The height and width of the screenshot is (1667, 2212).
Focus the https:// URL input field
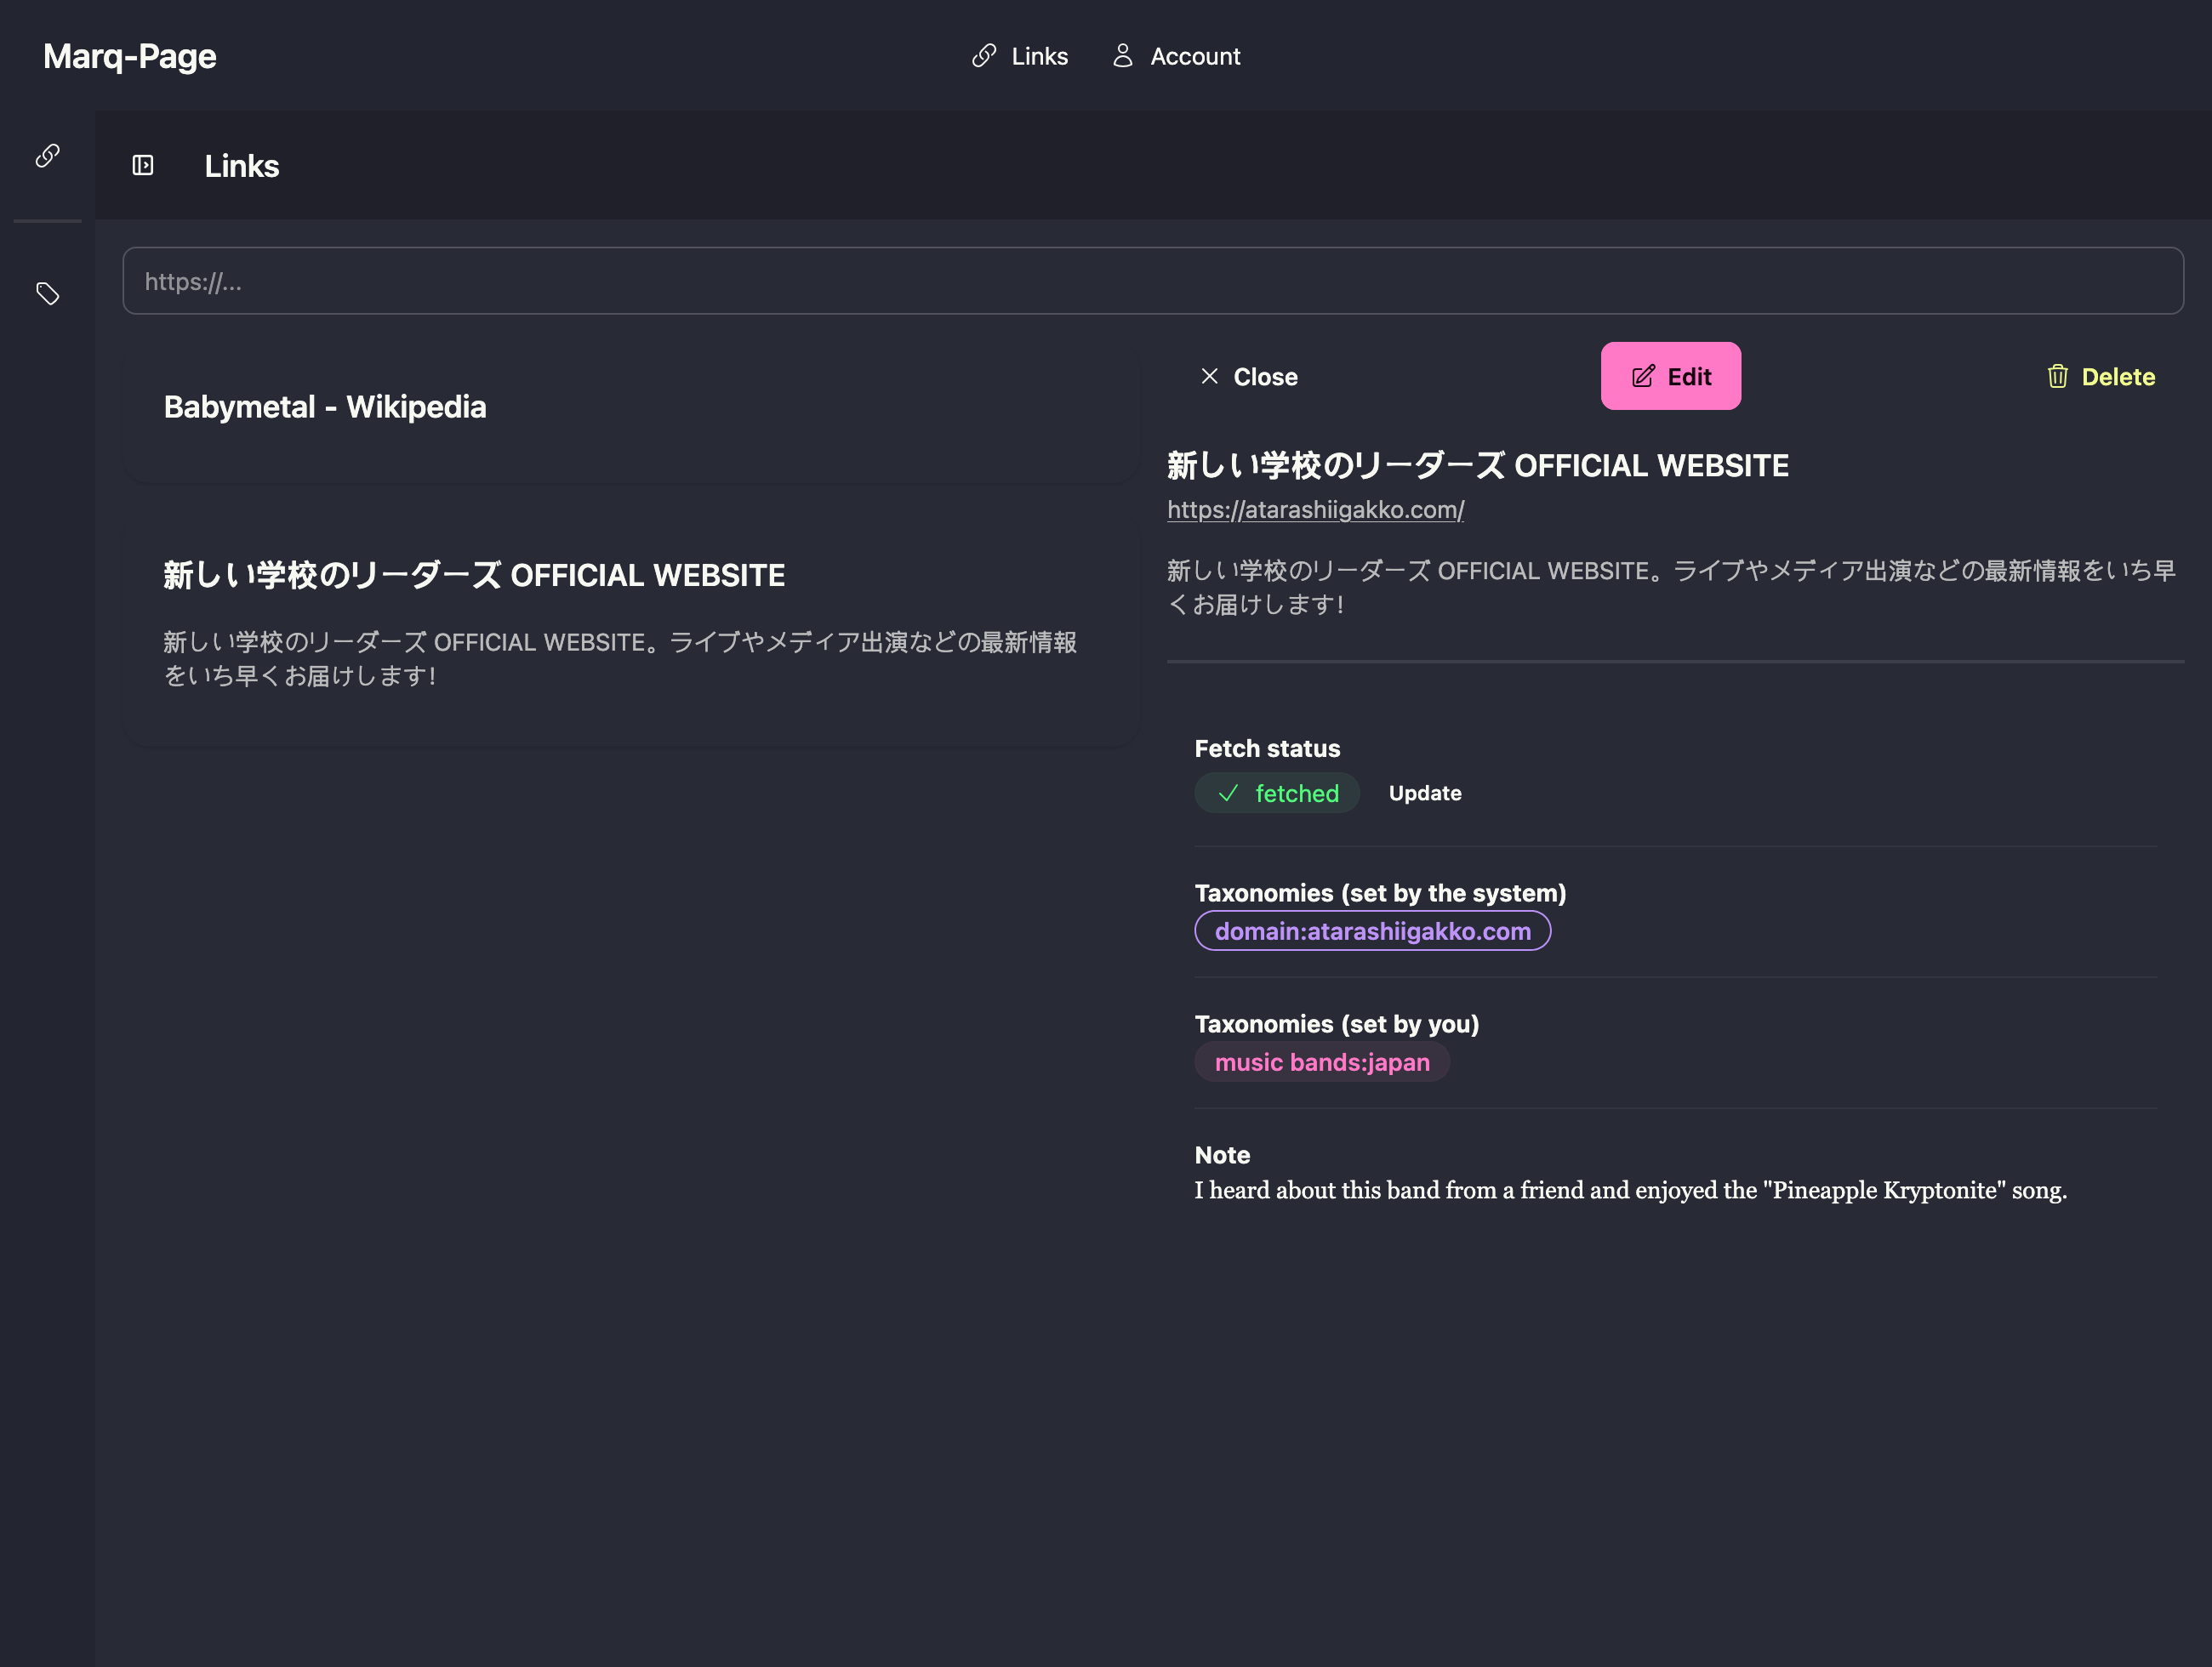[1152, 281]
